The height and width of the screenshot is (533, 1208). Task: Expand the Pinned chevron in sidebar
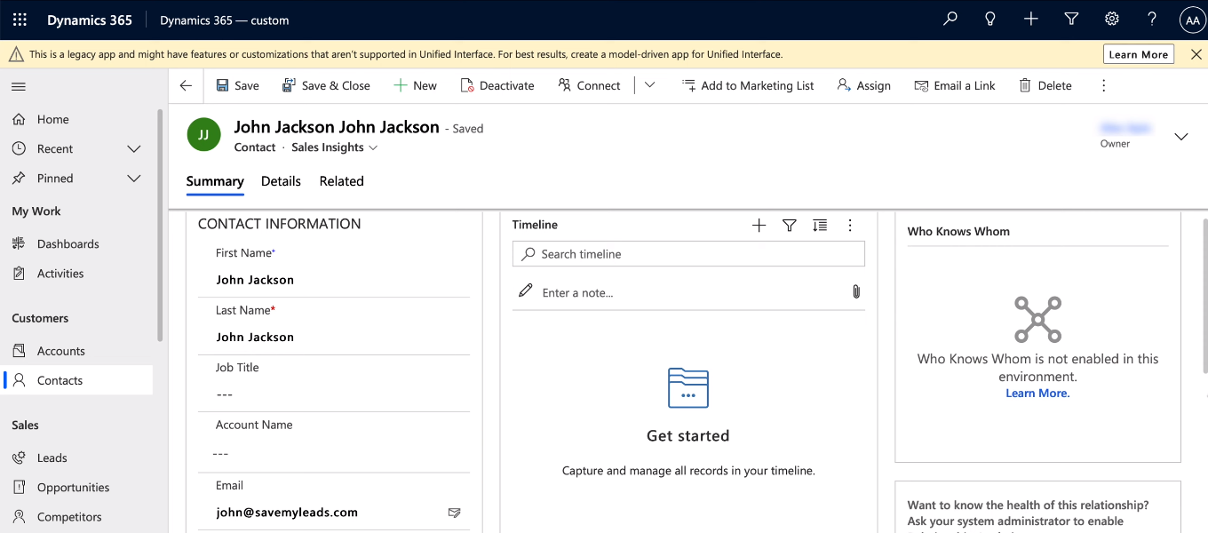134,179
